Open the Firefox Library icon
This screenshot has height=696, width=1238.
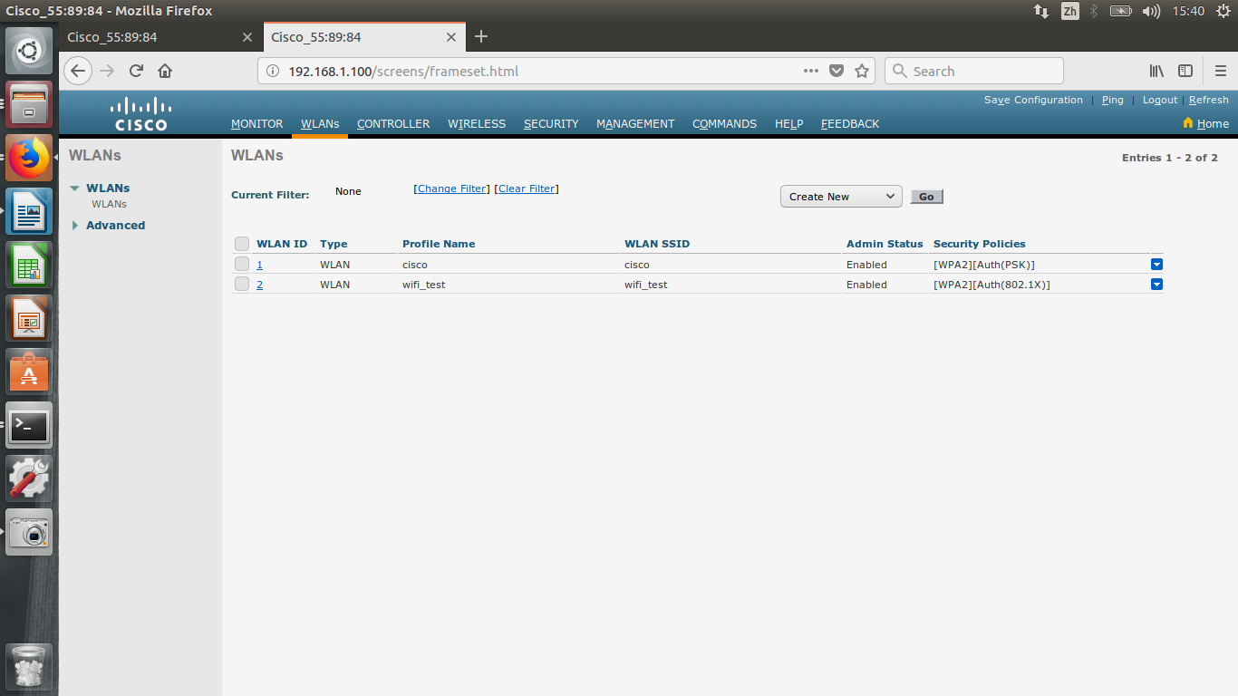1156,71
